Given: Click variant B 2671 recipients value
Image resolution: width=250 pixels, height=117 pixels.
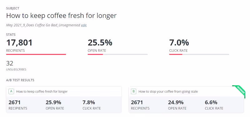Looking at the screenshot, I should 137,102.
